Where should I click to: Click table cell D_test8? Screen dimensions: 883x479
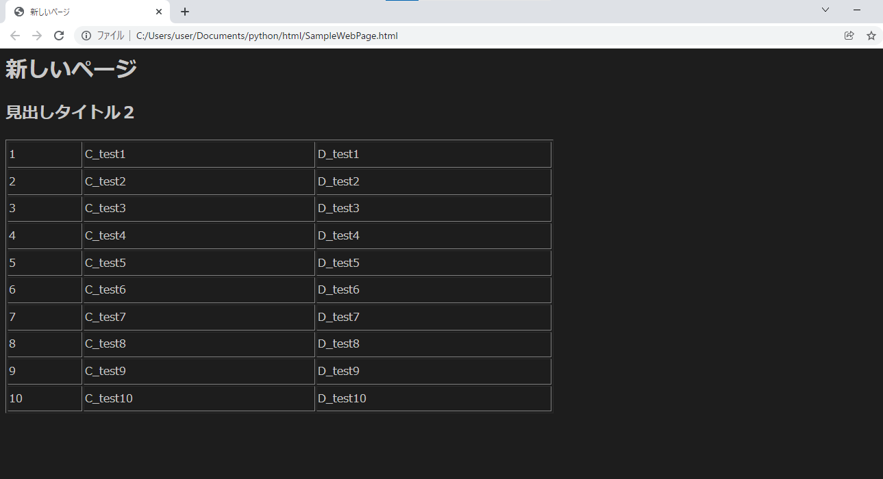pyautogui.click(x=434, y=344)
